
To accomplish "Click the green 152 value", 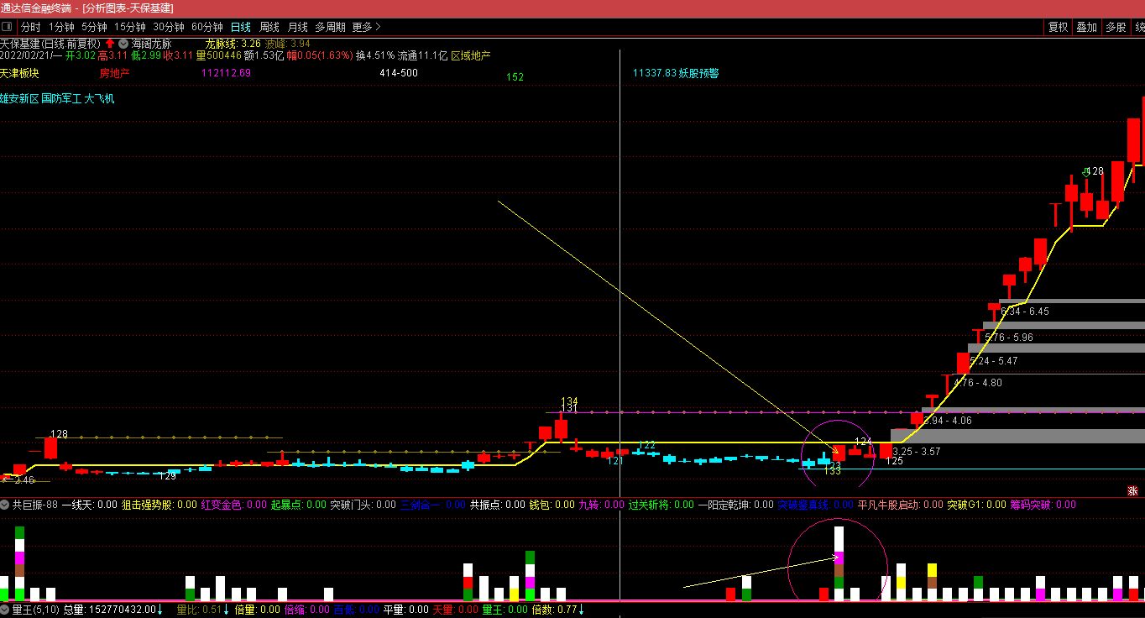I will (x=515, y=76).
